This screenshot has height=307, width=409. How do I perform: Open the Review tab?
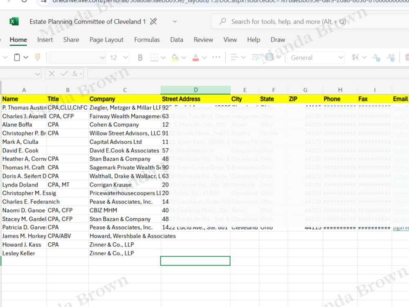(x=203, y=40)
